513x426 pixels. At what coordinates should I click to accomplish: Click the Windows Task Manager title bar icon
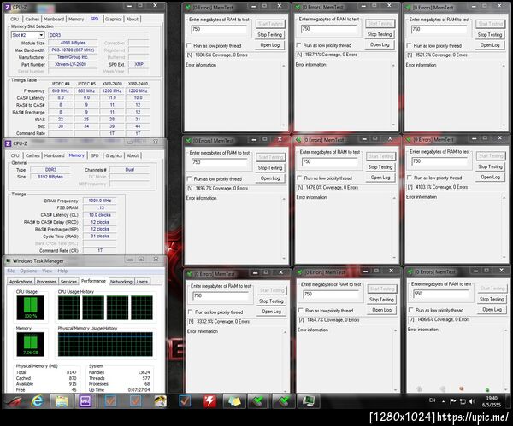9,260
